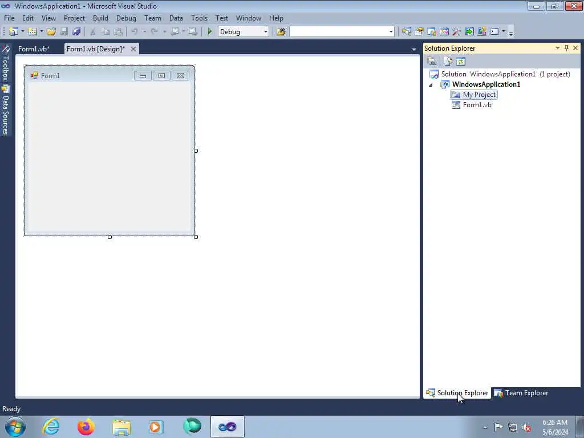Viewport: 584px width, 438px height.
Task: Click Refresh icon in Solution Explorer
Action: (461, 62)
